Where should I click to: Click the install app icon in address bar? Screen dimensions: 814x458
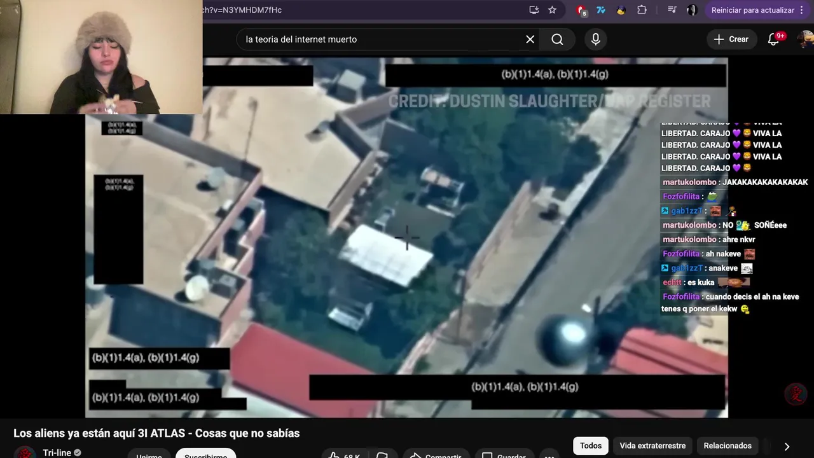[534, 10]
